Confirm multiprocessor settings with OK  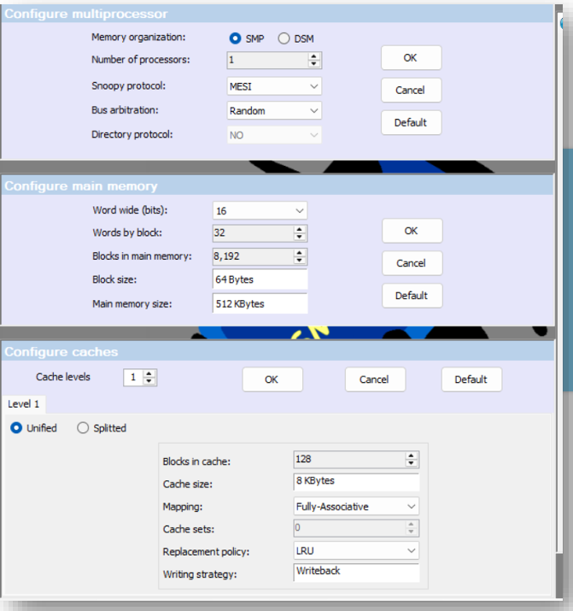411,57
